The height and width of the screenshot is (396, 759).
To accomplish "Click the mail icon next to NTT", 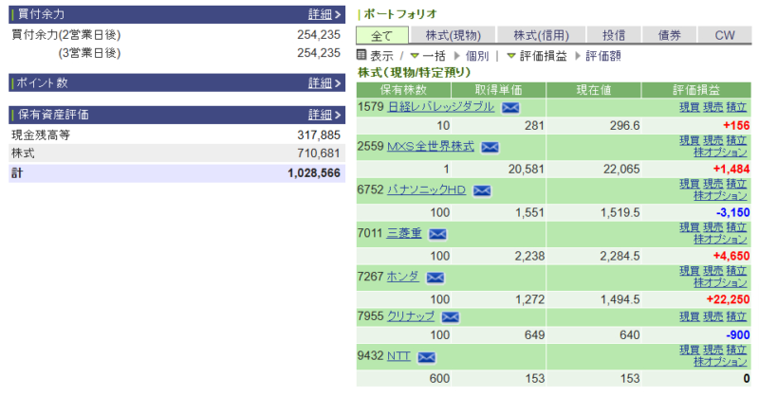I will click(426, 357).
